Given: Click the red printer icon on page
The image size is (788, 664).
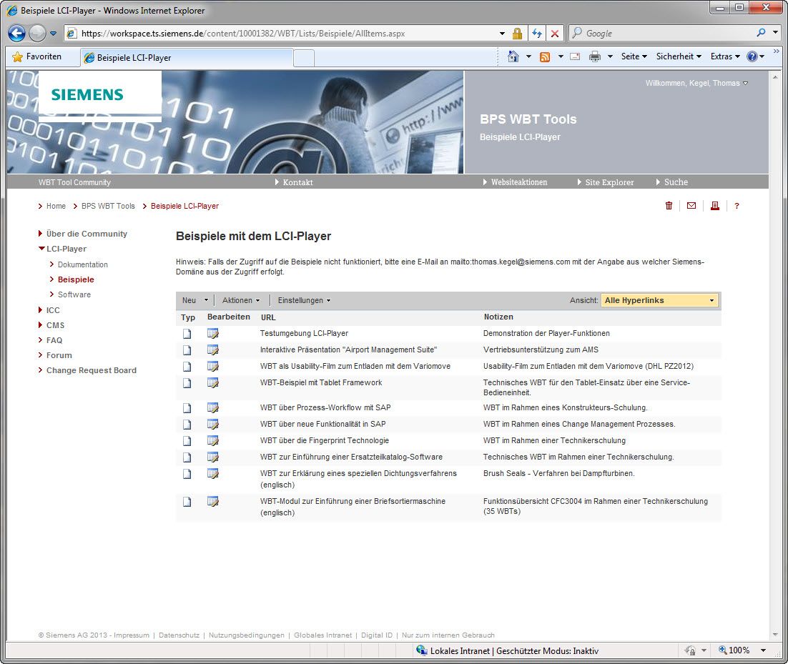Looking at the screenshot, I should 714,206.
